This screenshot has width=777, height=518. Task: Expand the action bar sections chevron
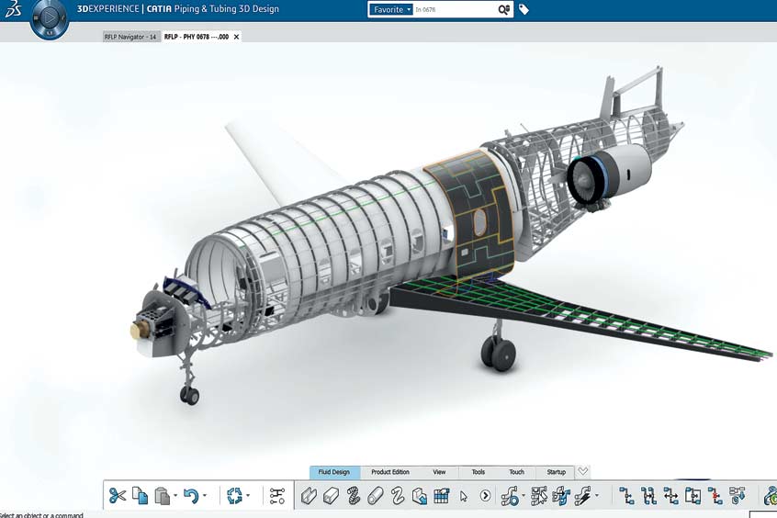[x=583, y=471]
